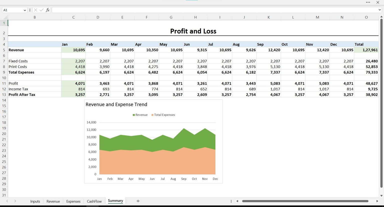The height and width of the screenshot is (207, 384).
Task: Click Apr total expenses cell 6,482
Action: [147, 72]
